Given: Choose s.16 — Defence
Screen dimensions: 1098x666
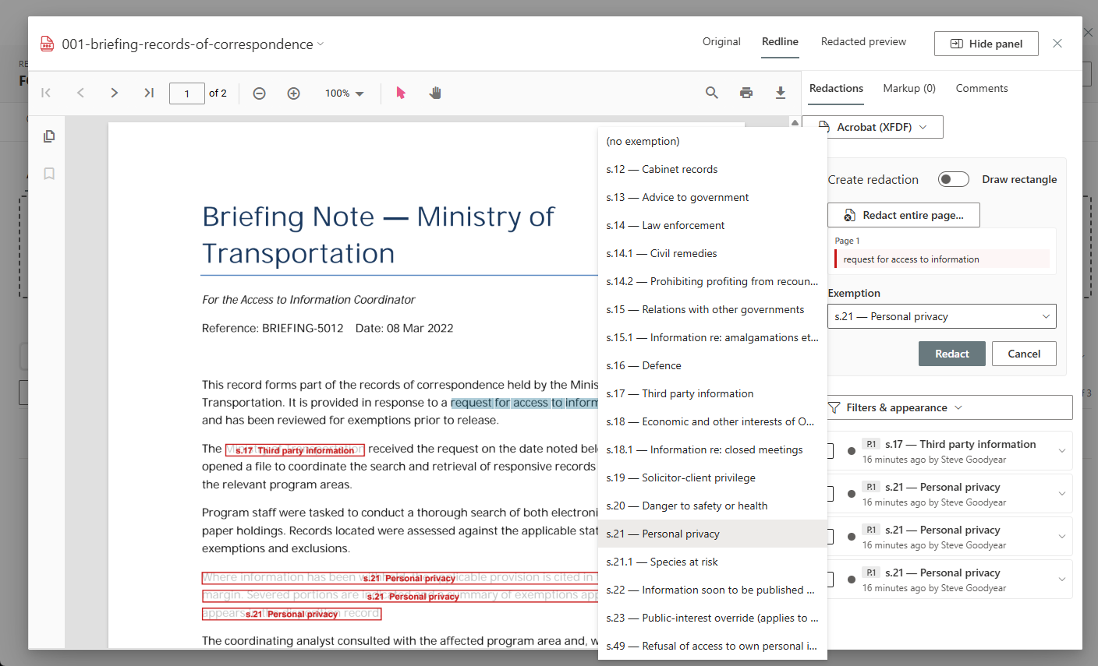Looking at the screenshot, I should tap(713, 365).
